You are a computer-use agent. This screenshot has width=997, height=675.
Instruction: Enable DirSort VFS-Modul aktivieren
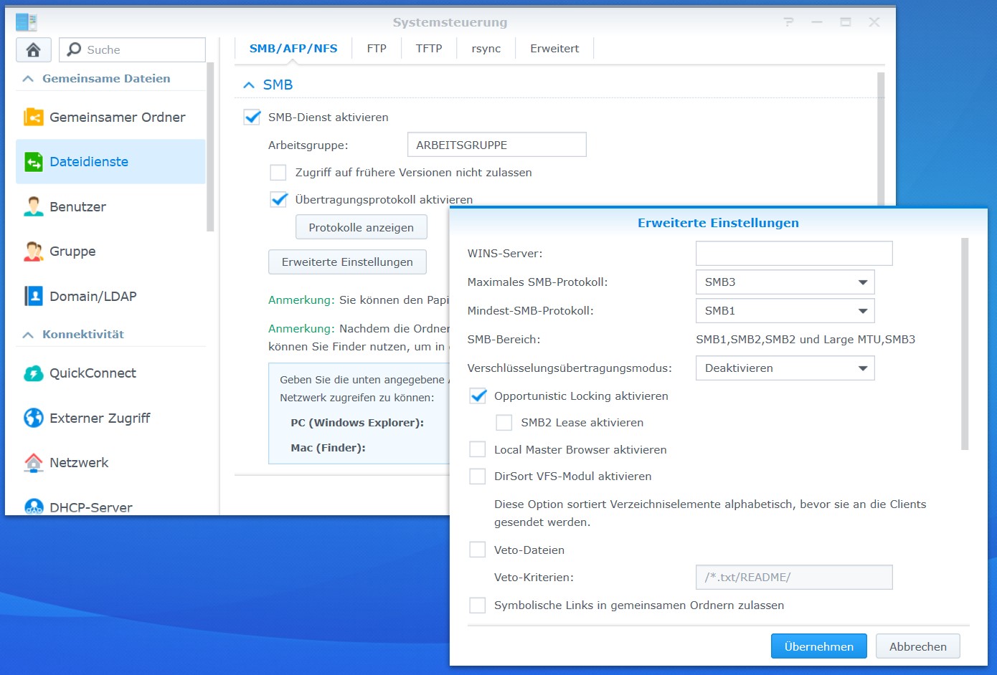click(x=478, y=477)
